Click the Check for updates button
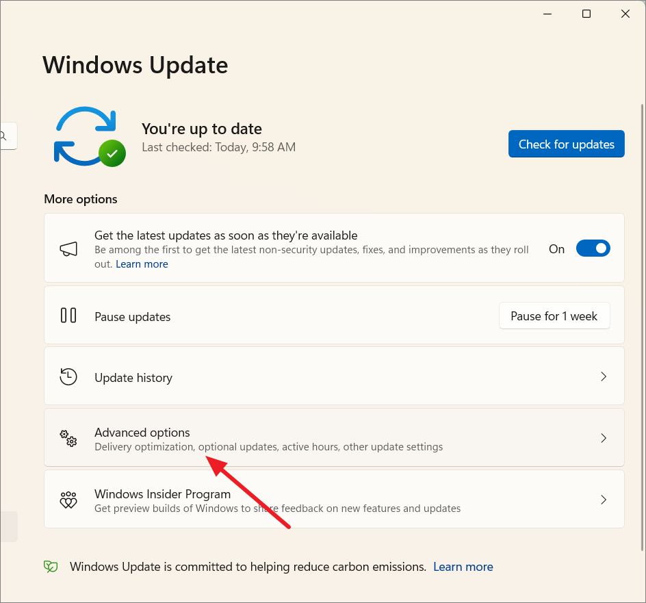Screen dimensions: 646x603 pyautogui.click(x=566, y=144)
